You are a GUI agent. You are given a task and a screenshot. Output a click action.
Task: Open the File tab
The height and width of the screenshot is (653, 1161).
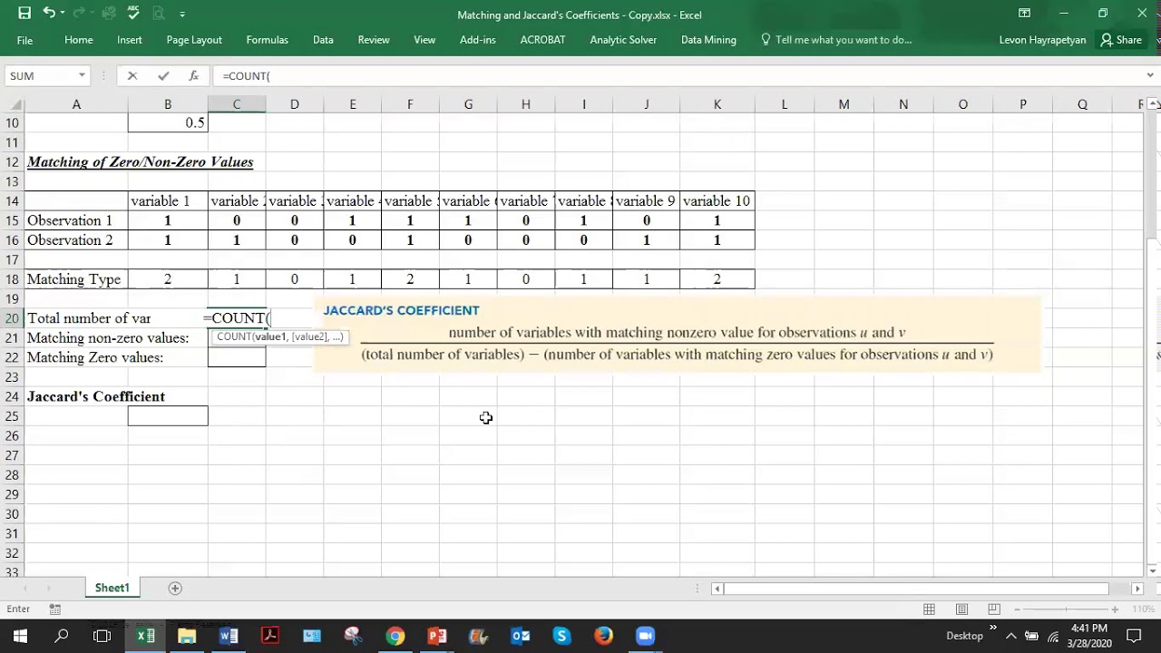tap(24, 40)
